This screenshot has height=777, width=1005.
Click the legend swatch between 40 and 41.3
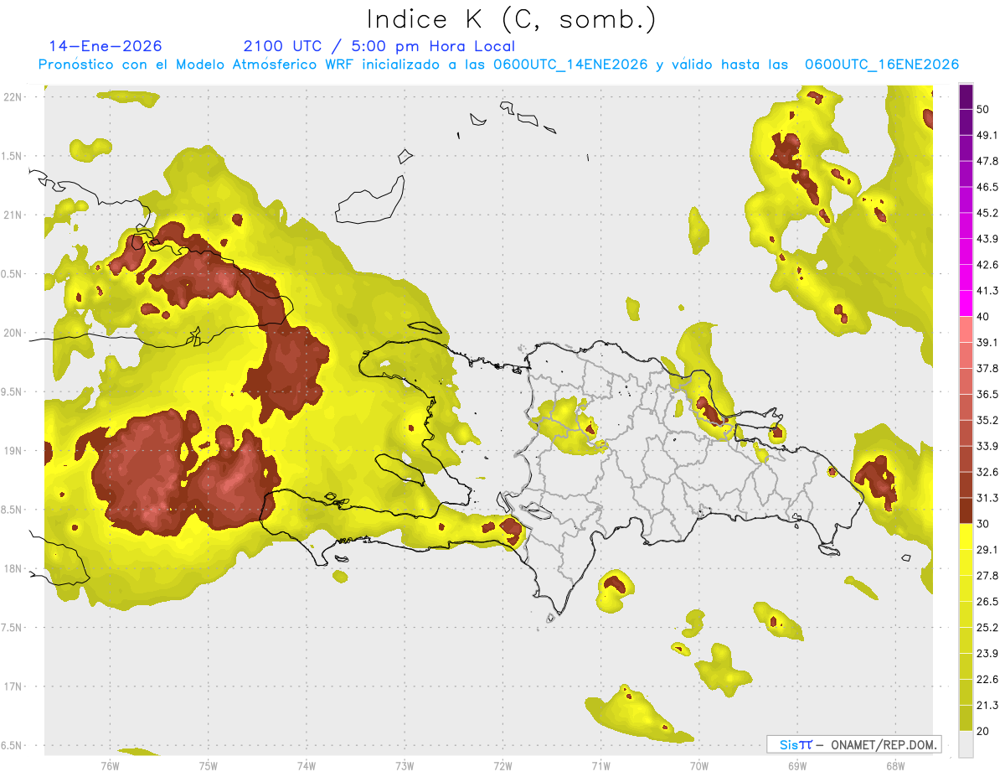[966, 303]
